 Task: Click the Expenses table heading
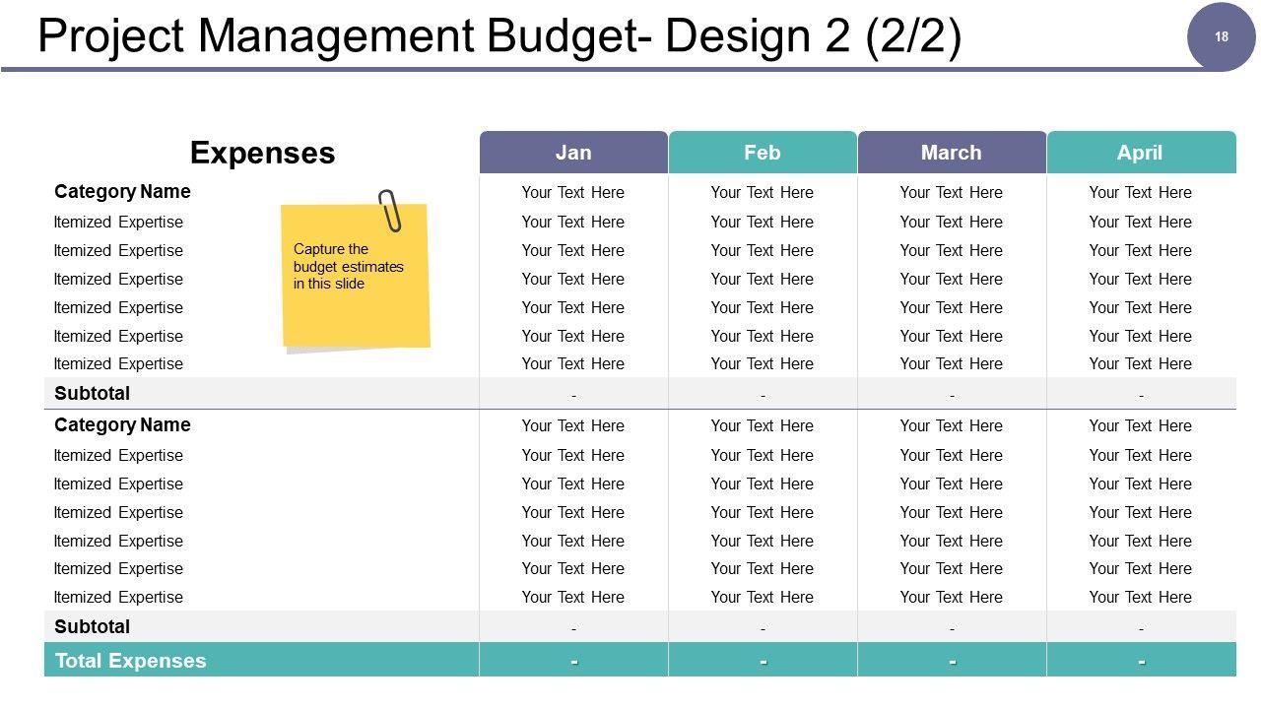(262, 153)
